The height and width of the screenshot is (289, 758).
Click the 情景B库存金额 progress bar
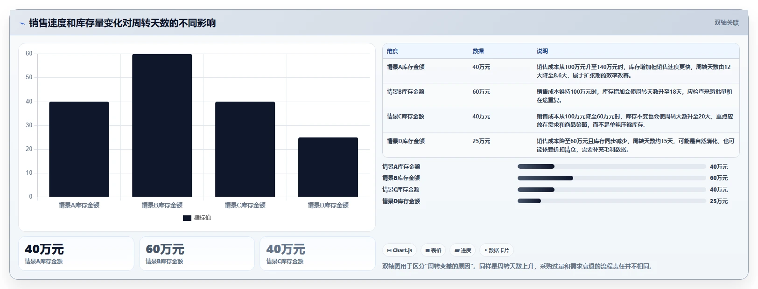[611, 178]
